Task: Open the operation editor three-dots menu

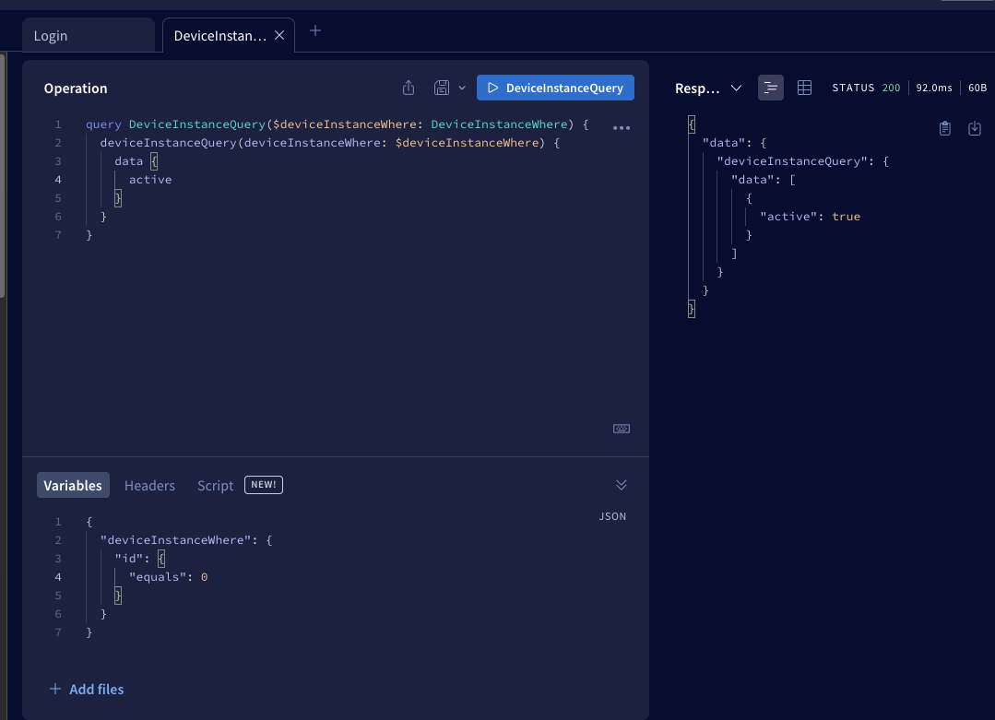Action: (622, 128)
